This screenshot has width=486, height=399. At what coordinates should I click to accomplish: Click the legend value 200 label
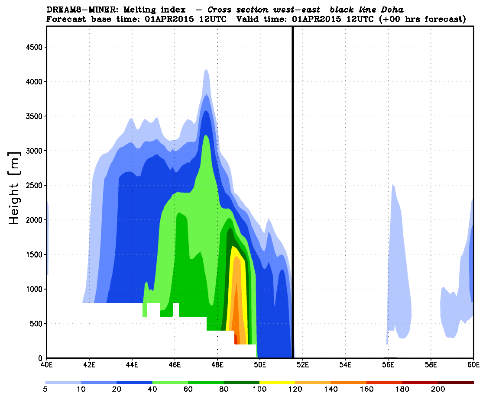pos(437,389)
